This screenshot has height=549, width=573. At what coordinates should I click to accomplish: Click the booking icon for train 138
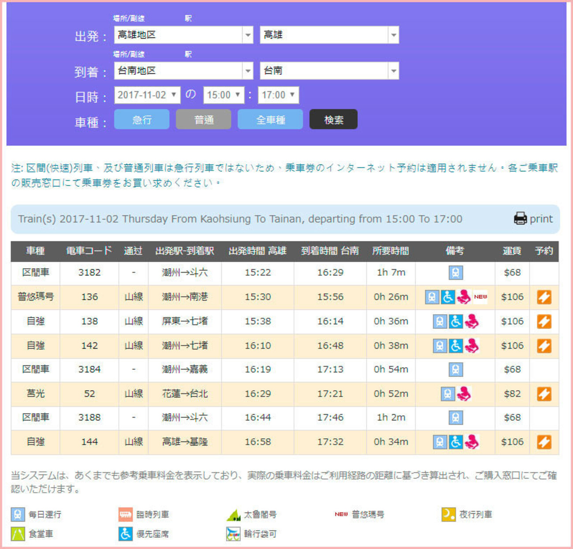click(x=544, y=322)
